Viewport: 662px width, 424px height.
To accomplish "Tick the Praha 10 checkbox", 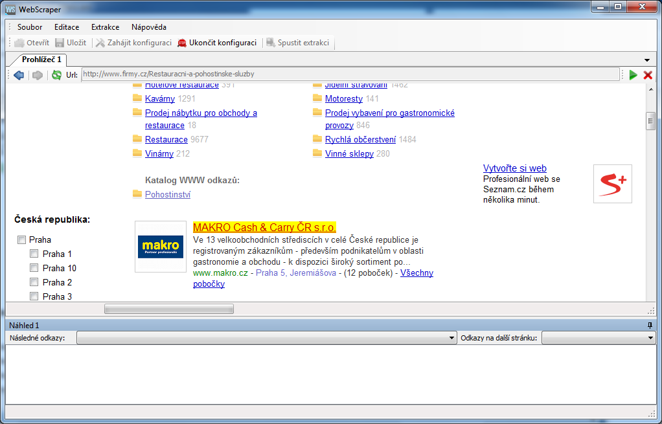I will [x=34, y=268].
